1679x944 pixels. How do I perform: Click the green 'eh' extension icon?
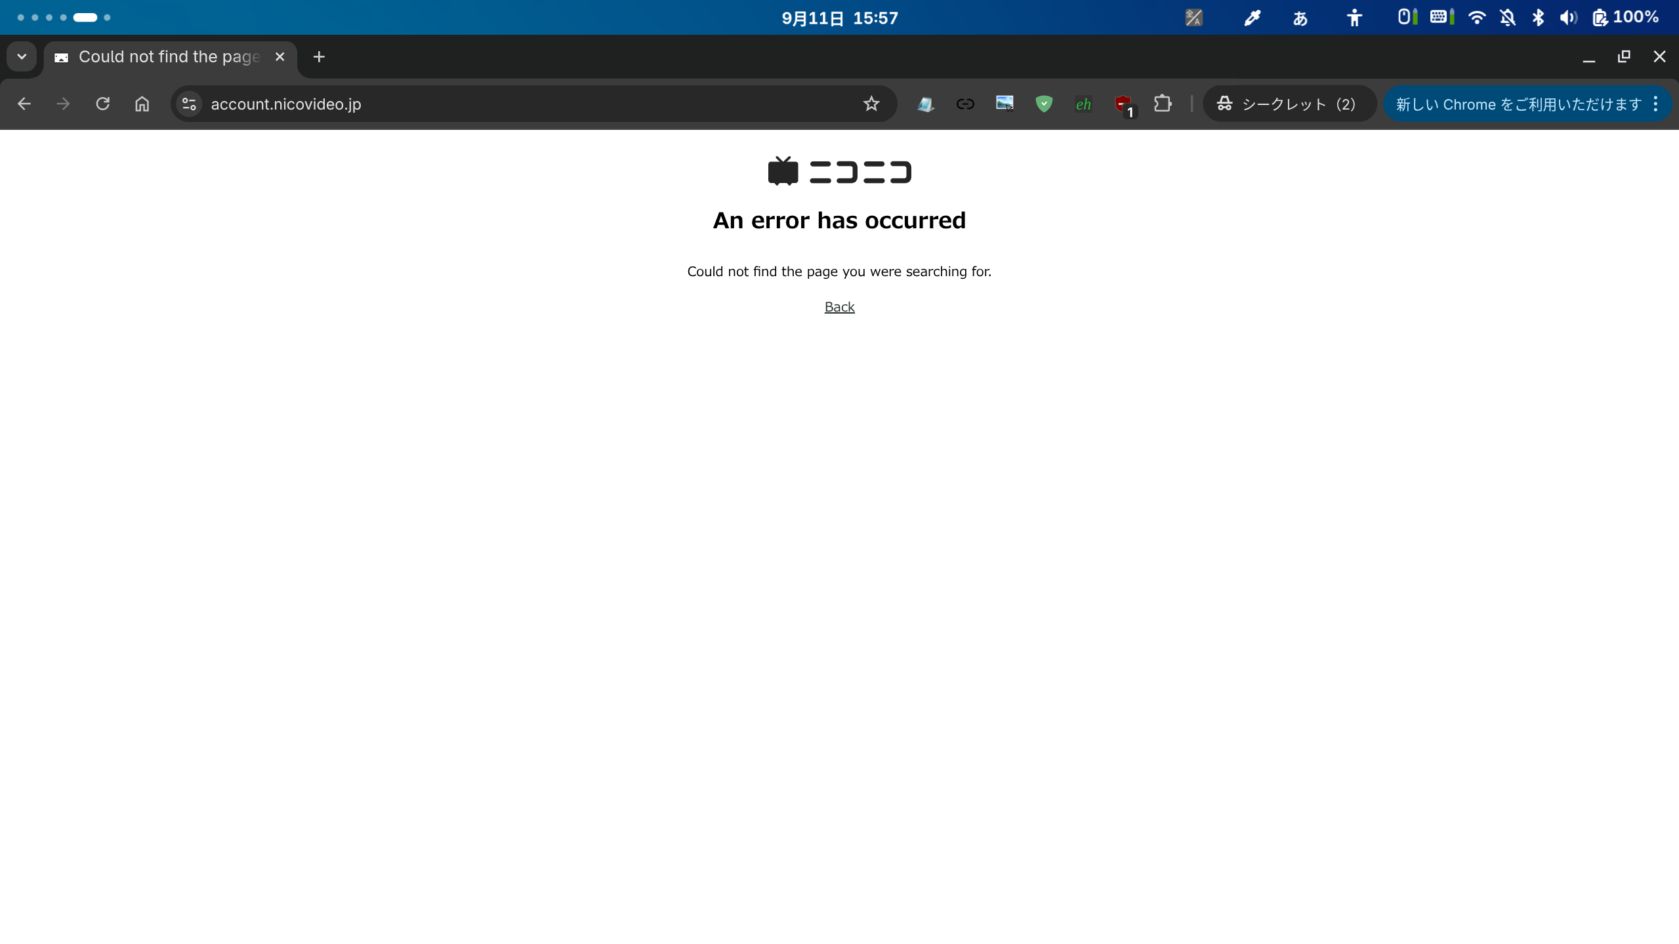(x=1083, y=104)
